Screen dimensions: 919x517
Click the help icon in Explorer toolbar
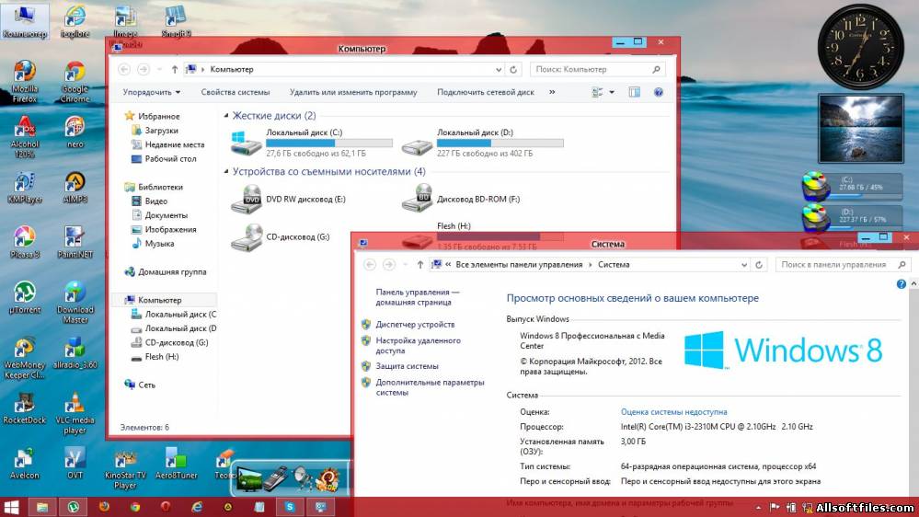pyautogui.click(x=659, y=92)
